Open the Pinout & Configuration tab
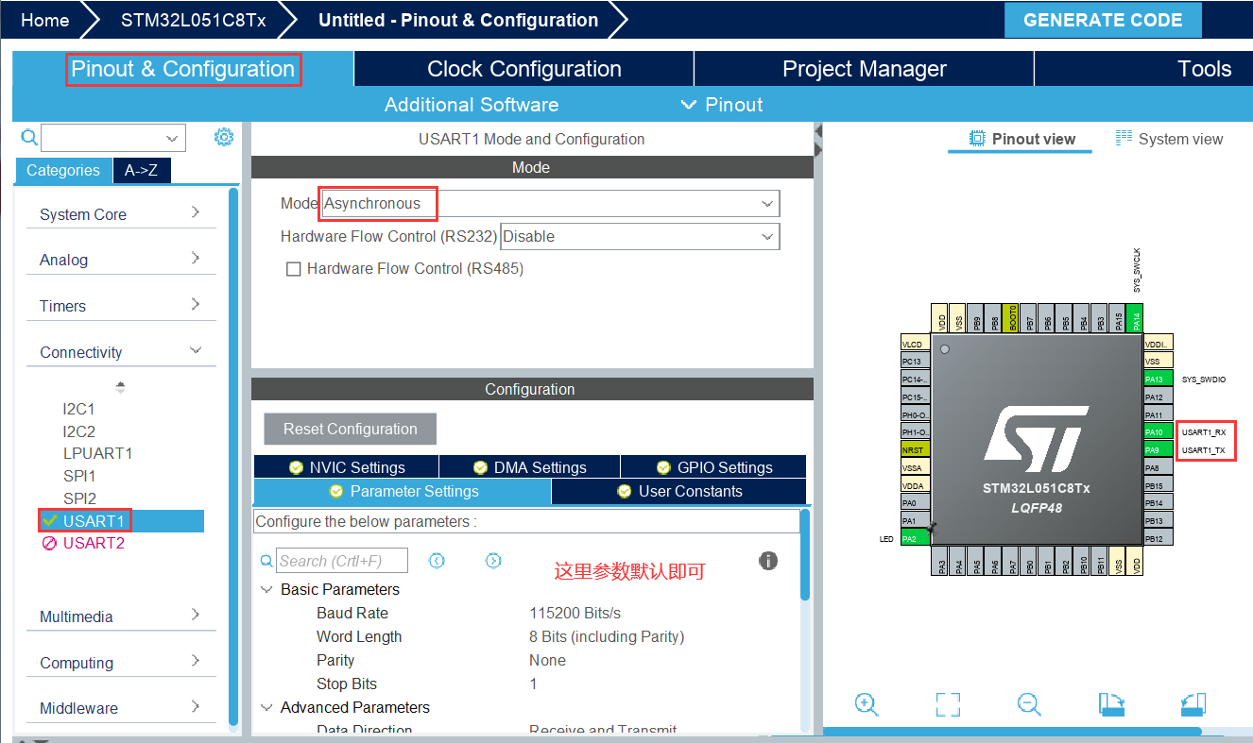1253x743 pixels. point(183,69)
